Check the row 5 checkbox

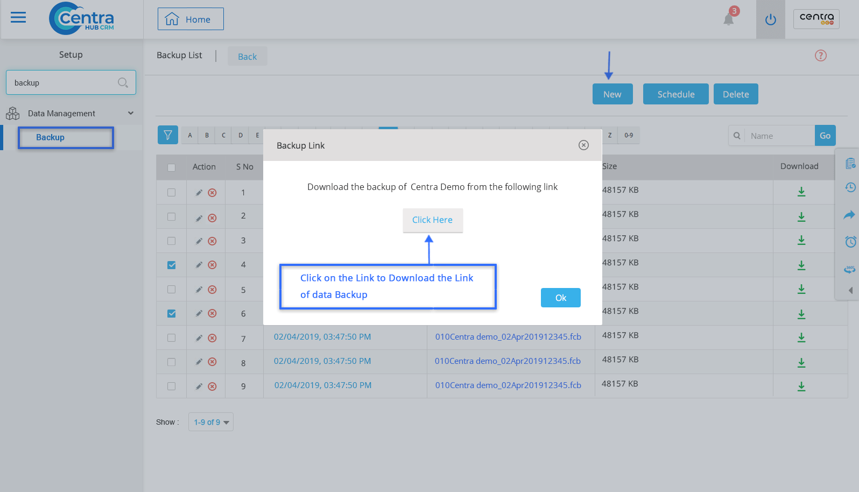coord(171,289)
